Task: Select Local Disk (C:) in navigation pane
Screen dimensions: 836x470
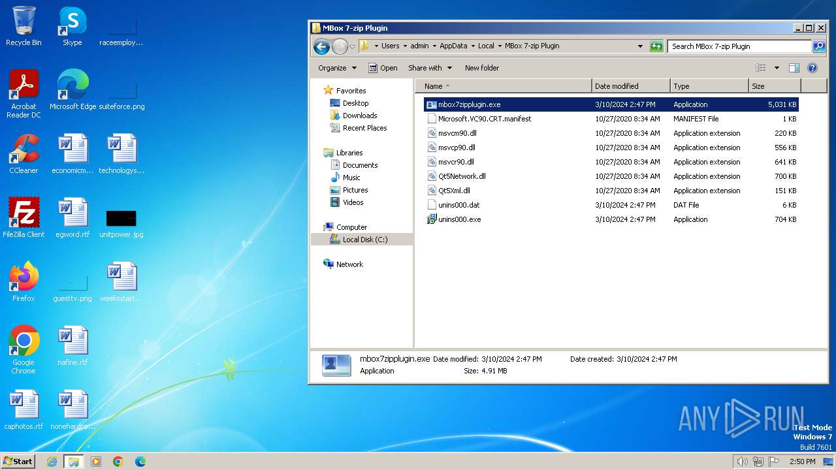Action: [365, 240]
